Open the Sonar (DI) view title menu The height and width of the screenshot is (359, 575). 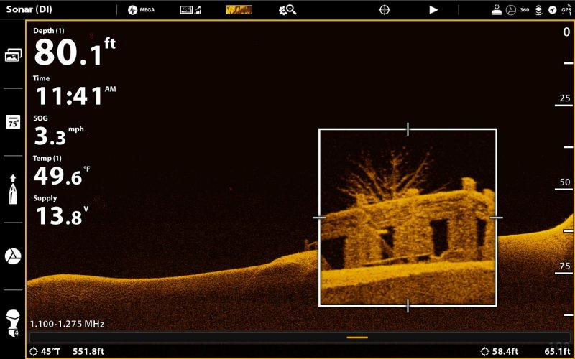coord(27,10)
